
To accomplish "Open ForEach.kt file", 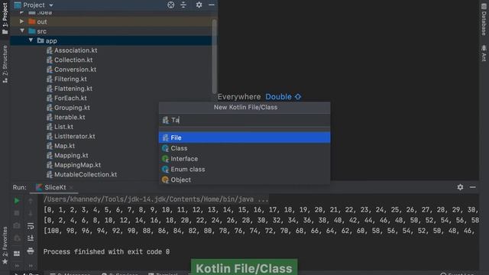I will (70, 98).
